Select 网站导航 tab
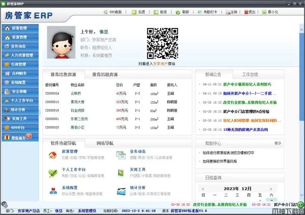Image resolution: width=305 pixels, height=215 pixels. click(105, 143)
